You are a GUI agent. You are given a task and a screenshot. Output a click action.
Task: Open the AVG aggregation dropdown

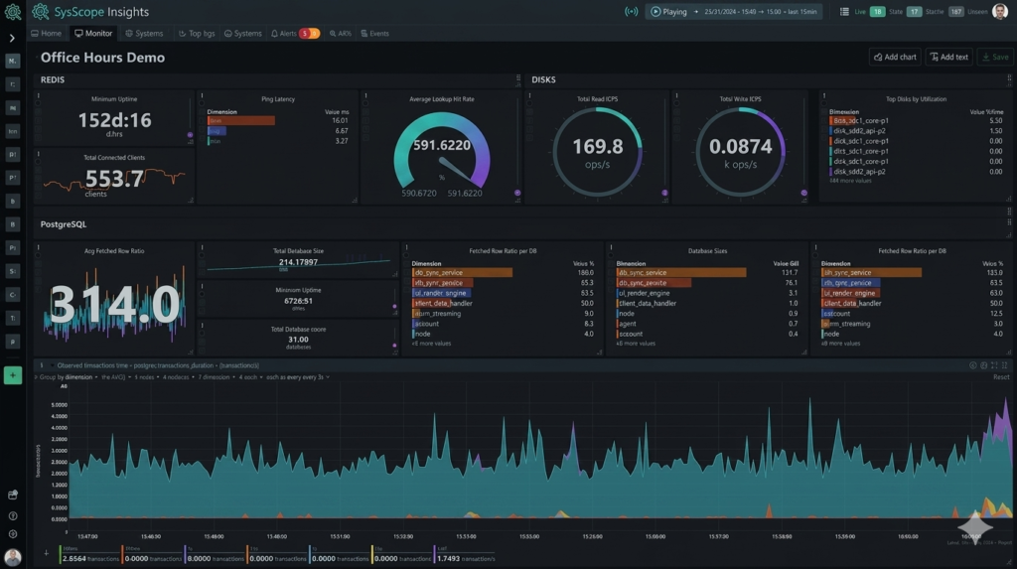(x=114, y=377)
